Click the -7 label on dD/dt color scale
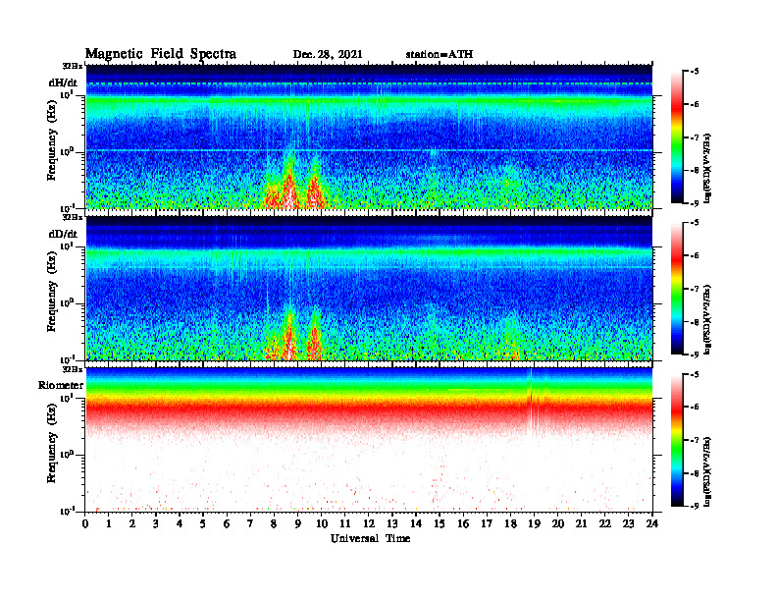This screenshot has height=601, width=777. coord(695,289)
